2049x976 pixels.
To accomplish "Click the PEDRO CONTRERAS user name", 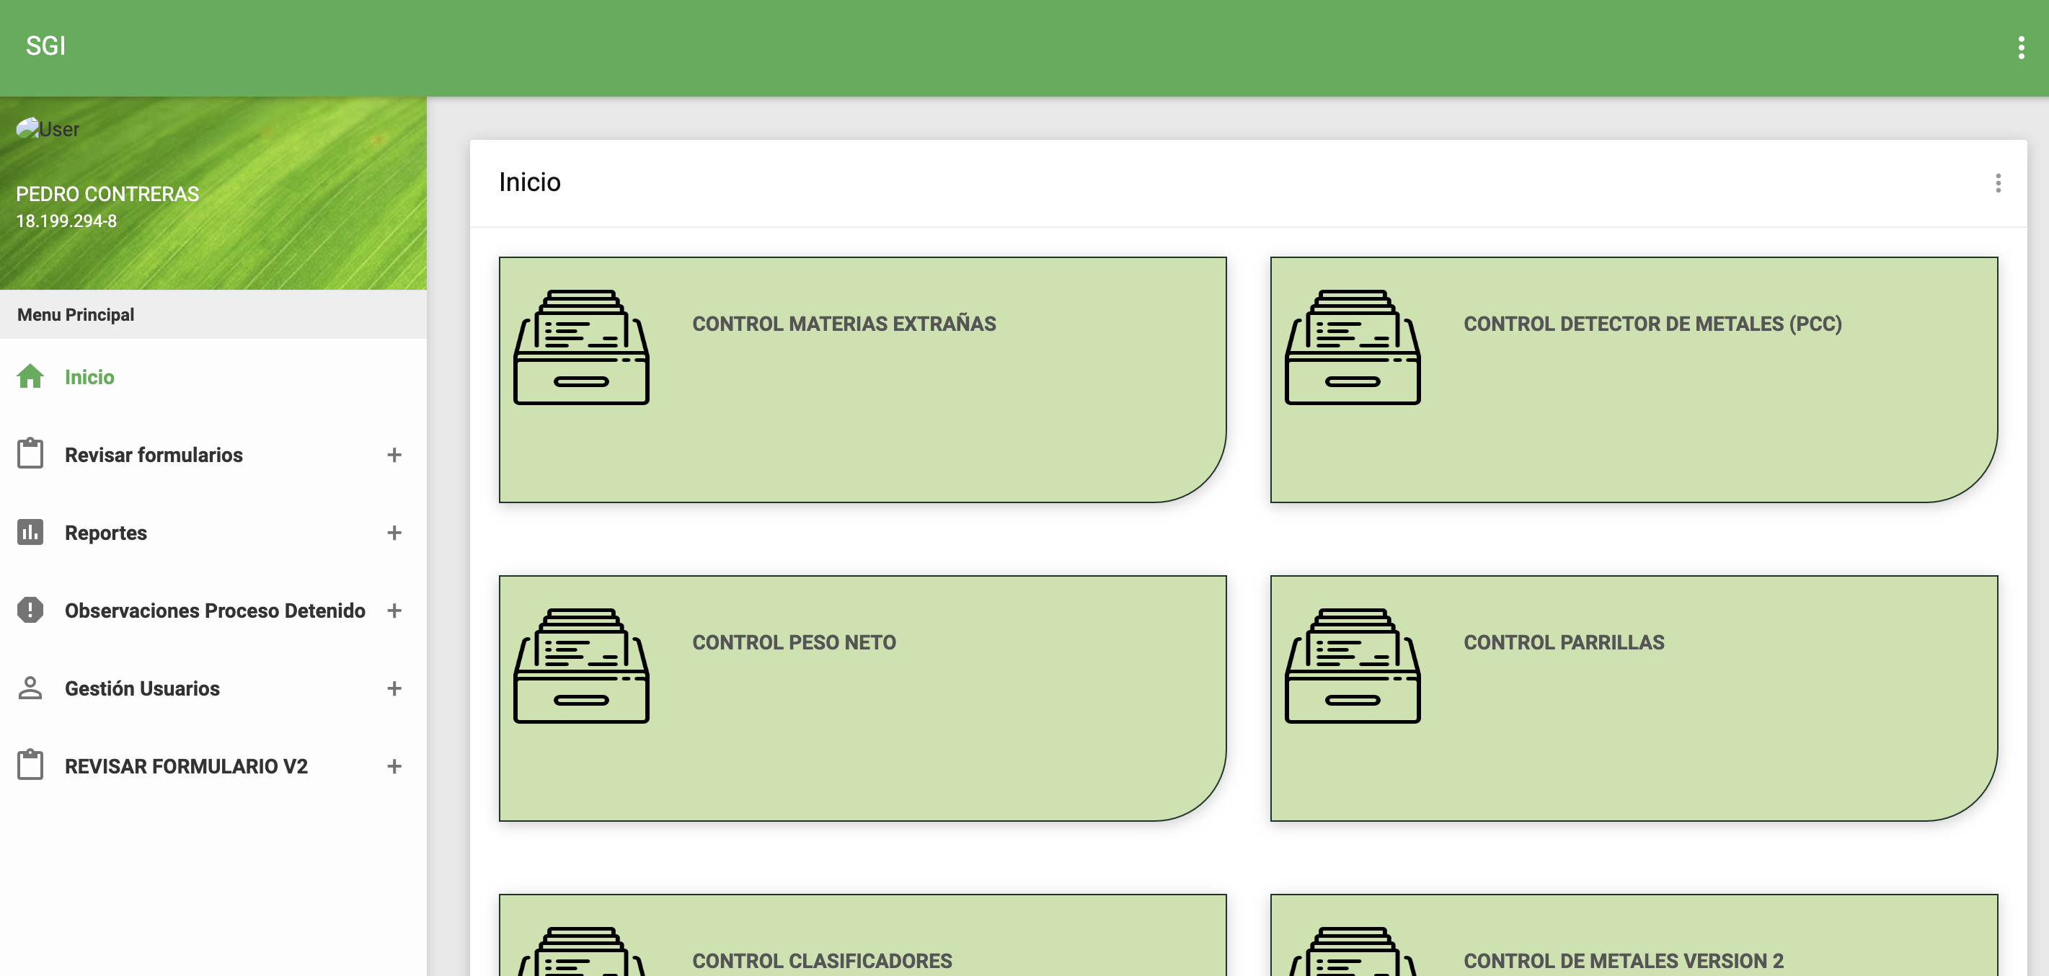I will (107, 194).
